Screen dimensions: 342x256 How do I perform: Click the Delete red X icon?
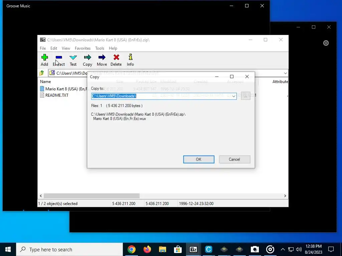click(116, 57)
